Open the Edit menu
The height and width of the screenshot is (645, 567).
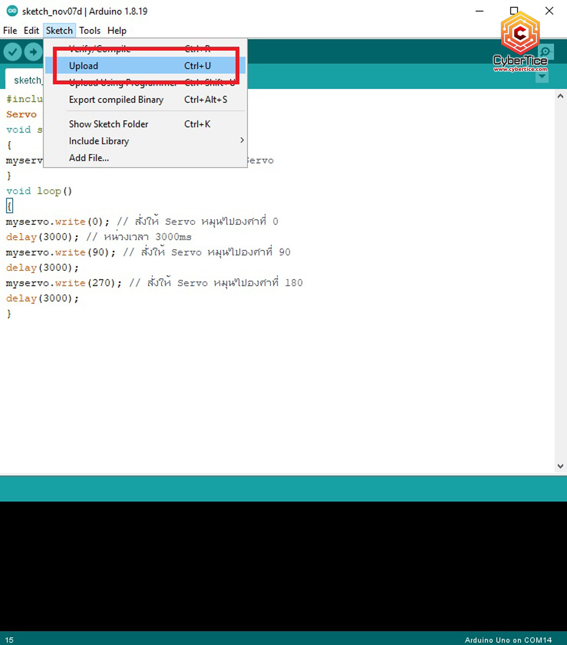pyautogui.click(x=31, y=31)
